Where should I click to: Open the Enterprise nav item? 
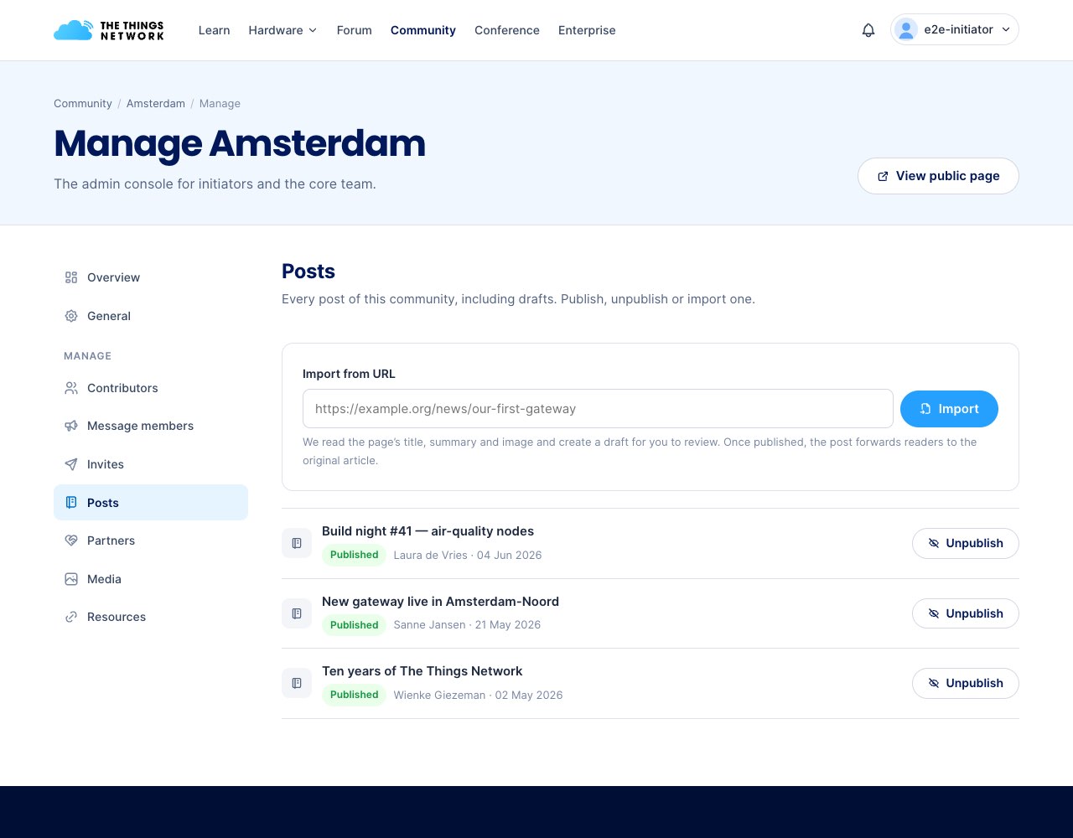click(x=587, y=30)
